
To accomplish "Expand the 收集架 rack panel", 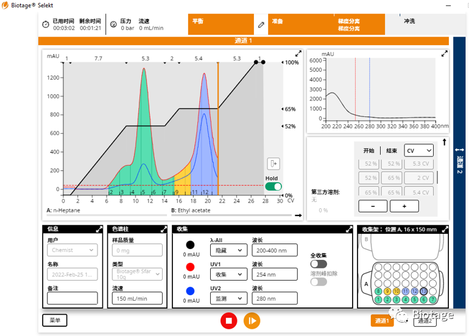I will (x=445, y=229).
